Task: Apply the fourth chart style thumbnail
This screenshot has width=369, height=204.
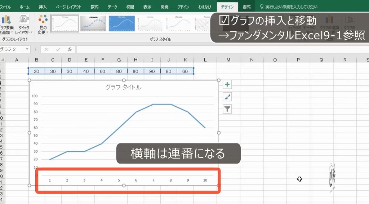Action: click(x=150, y=23)
